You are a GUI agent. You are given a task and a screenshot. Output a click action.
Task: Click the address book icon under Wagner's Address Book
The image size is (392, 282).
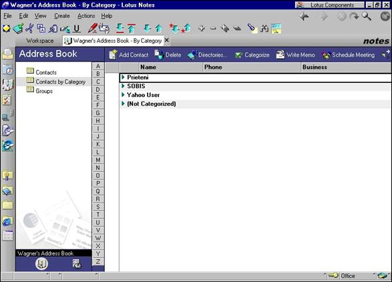41,264
